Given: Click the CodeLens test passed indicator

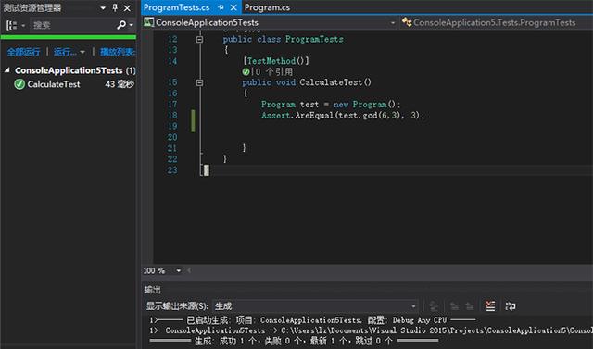Looking at the screenshot, I should (246, 72).
